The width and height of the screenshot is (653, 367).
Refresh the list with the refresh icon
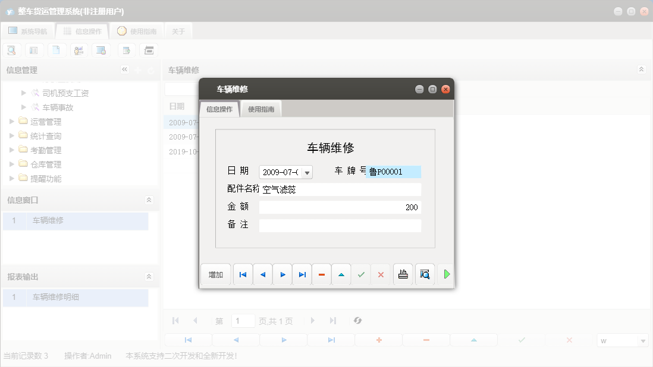coord(357,321)
